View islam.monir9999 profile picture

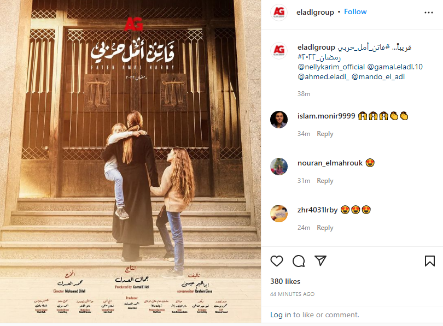[279, 120]
